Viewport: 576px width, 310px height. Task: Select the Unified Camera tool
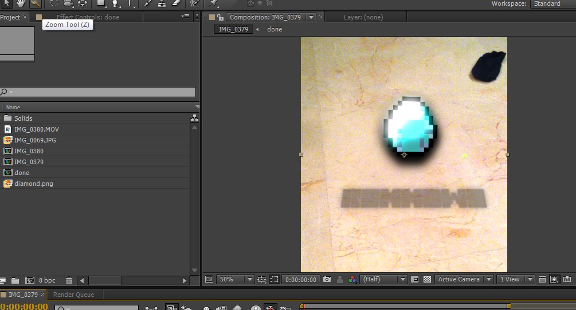click(x=69, y=3)
